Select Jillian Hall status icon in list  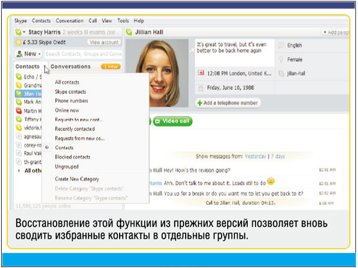coord(18,93)
